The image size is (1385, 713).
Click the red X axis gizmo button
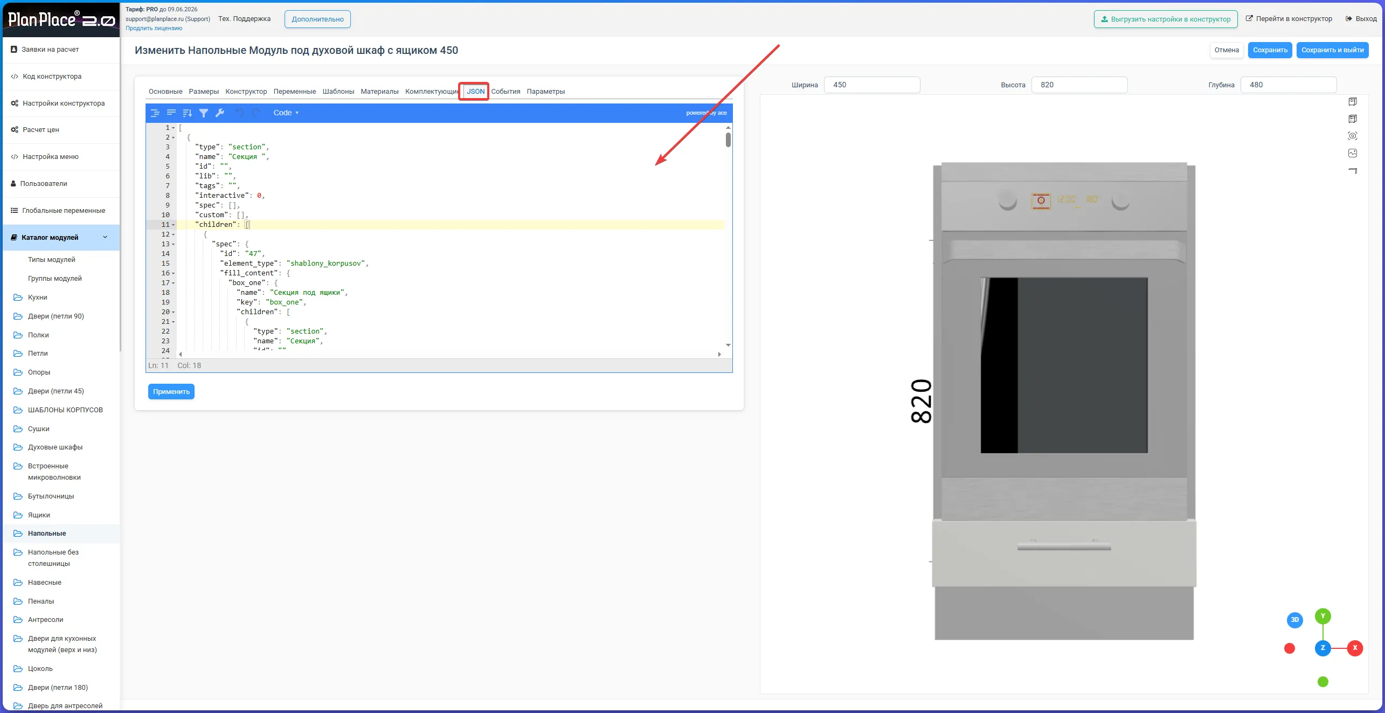1354,648
